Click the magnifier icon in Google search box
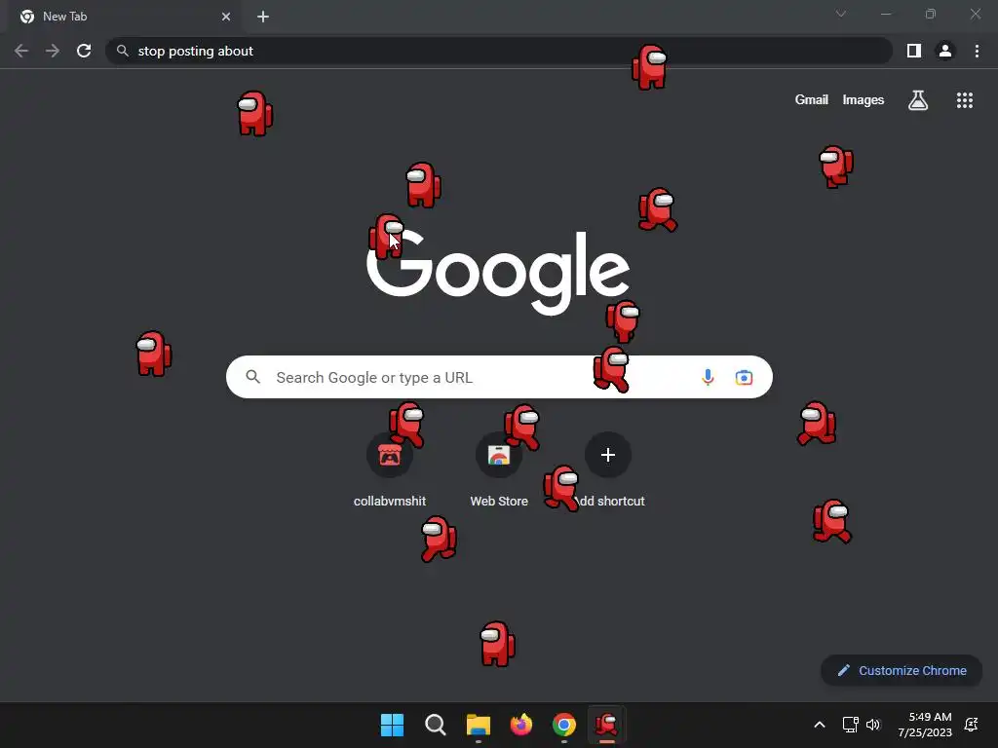Viewport: 998px width, 748px height. point(253,377)
